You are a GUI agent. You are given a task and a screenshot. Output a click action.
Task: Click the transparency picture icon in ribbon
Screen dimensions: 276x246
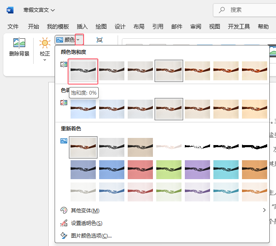[100, 40]
